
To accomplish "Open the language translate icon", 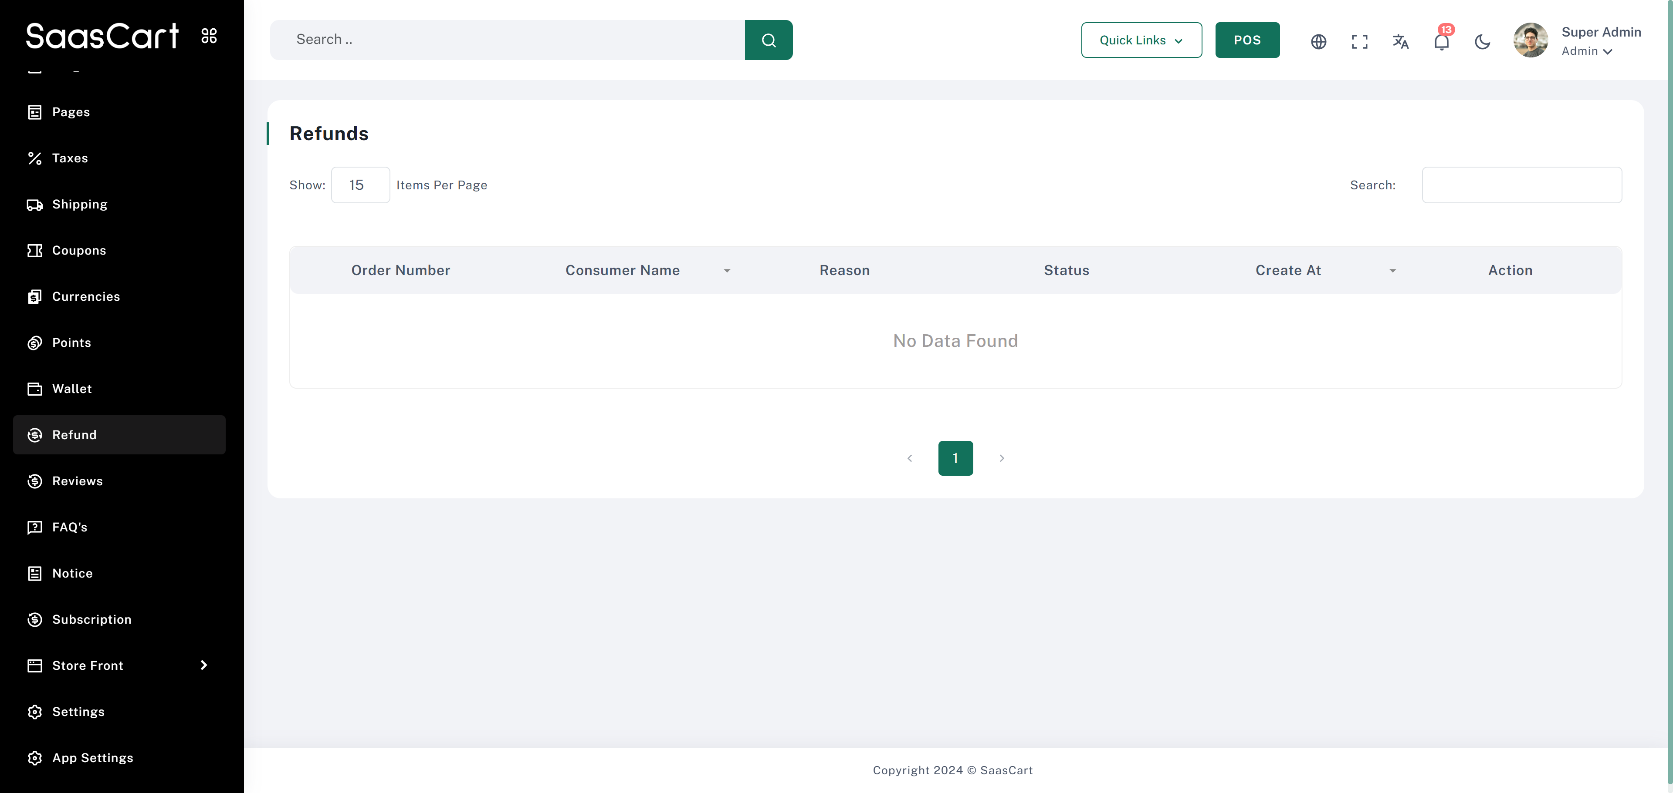I will 1400,41.
